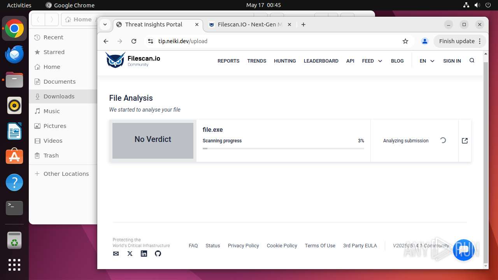
Task: Open the GitHub footer icon
Action: (158, 254)
